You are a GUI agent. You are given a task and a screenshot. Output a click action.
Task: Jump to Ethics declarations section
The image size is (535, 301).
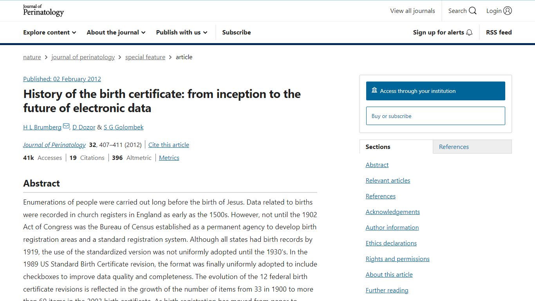(391, 243)
